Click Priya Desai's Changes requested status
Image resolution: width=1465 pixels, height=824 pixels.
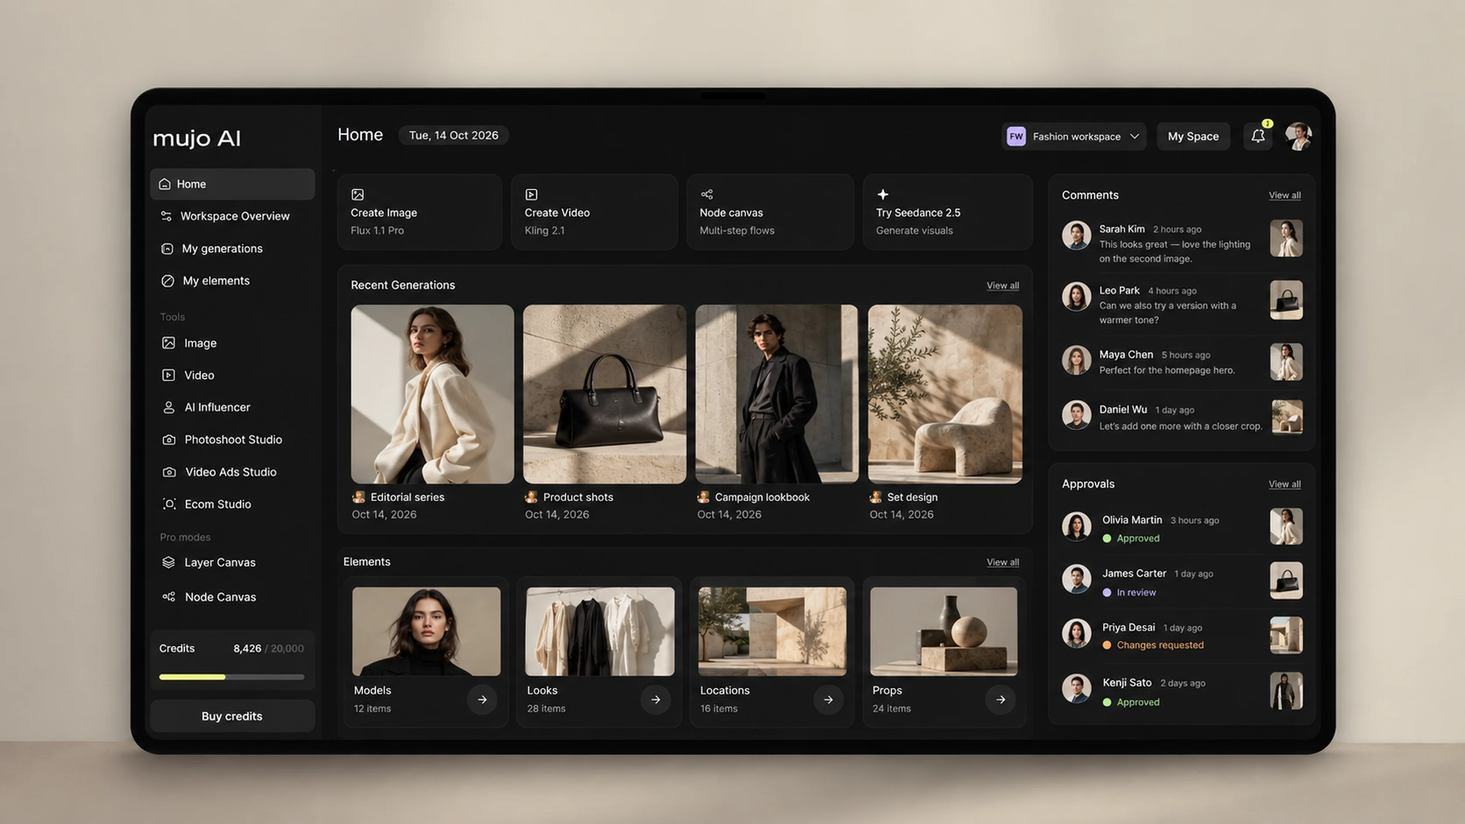pos(1153,645)
